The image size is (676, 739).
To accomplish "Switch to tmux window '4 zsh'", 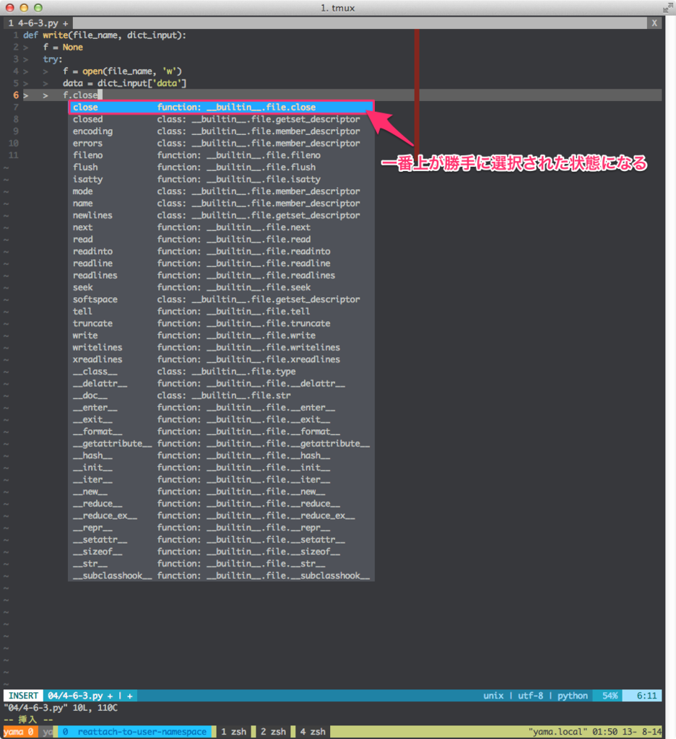I will click(311, 731).
